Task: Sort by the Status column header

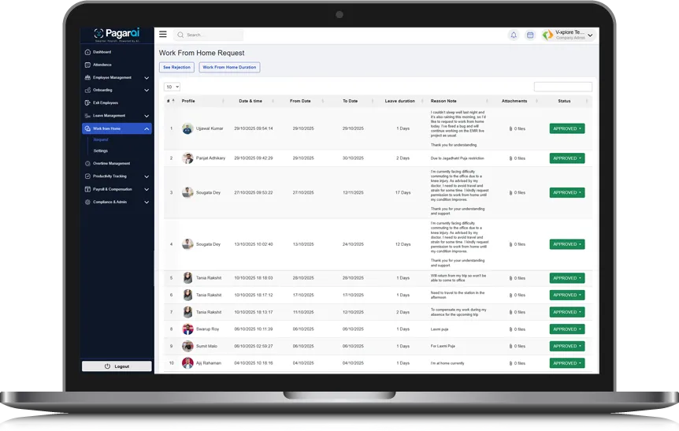Action: click(564, 101)
